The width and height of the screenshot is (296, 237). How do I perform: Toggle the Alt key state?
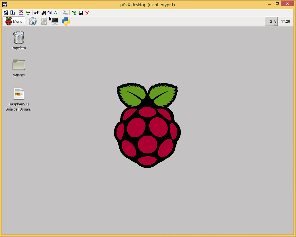click(x=56, y=13)
